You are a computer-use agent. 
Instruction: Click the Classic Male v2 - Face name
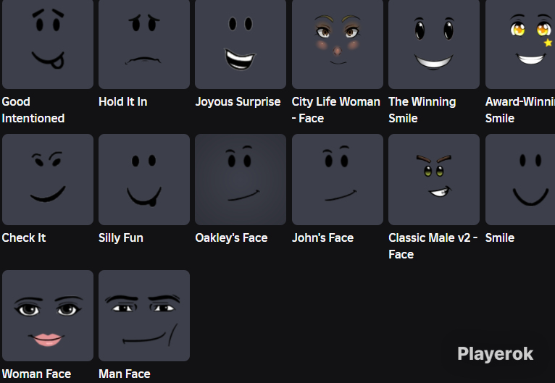[433, 245]
